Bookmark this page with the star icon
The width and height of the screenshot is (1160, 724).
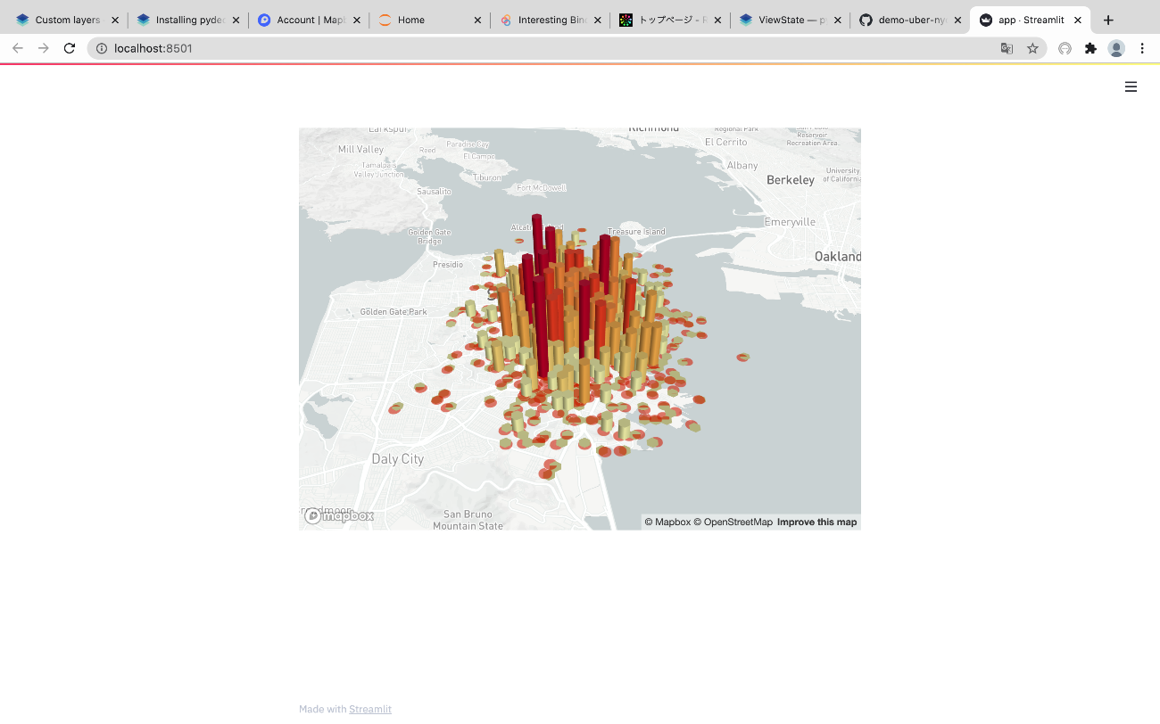point(1032,48)
